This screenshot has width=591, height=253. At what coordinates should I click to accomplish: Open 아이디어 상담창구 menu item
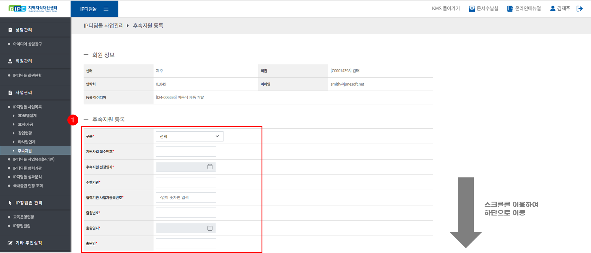point(27,44)
